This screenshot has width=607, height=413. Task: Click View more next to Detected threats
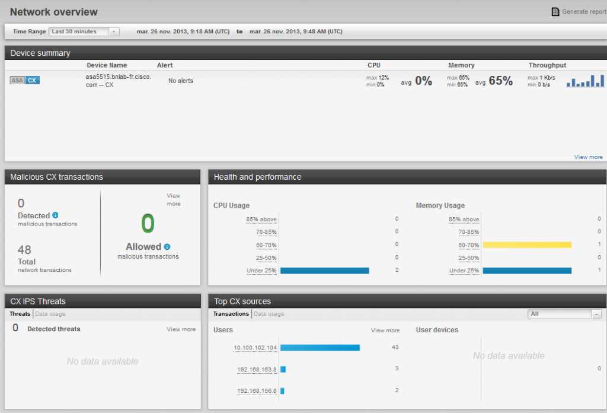click(x=181, y=329)
